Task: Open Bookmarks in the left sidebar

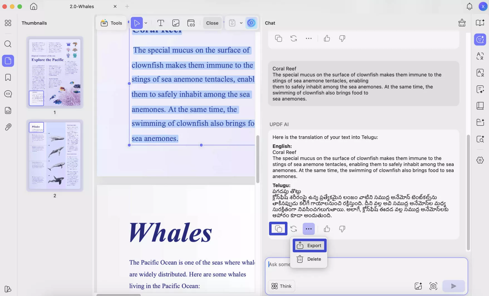Action: pos(8,77)
